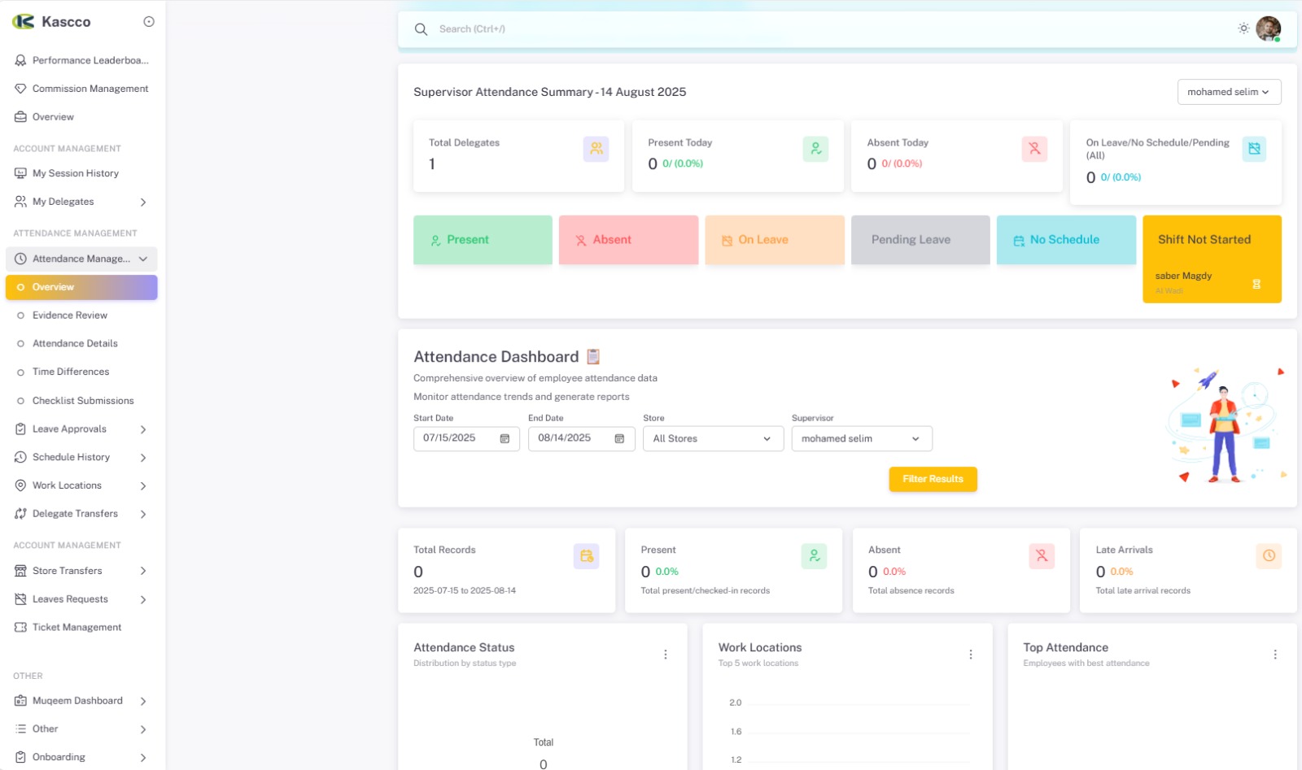This screenshot has width=1302, height=770.
Task: Toggle the sidebar pin circle icon
Action: pos(149,22)
